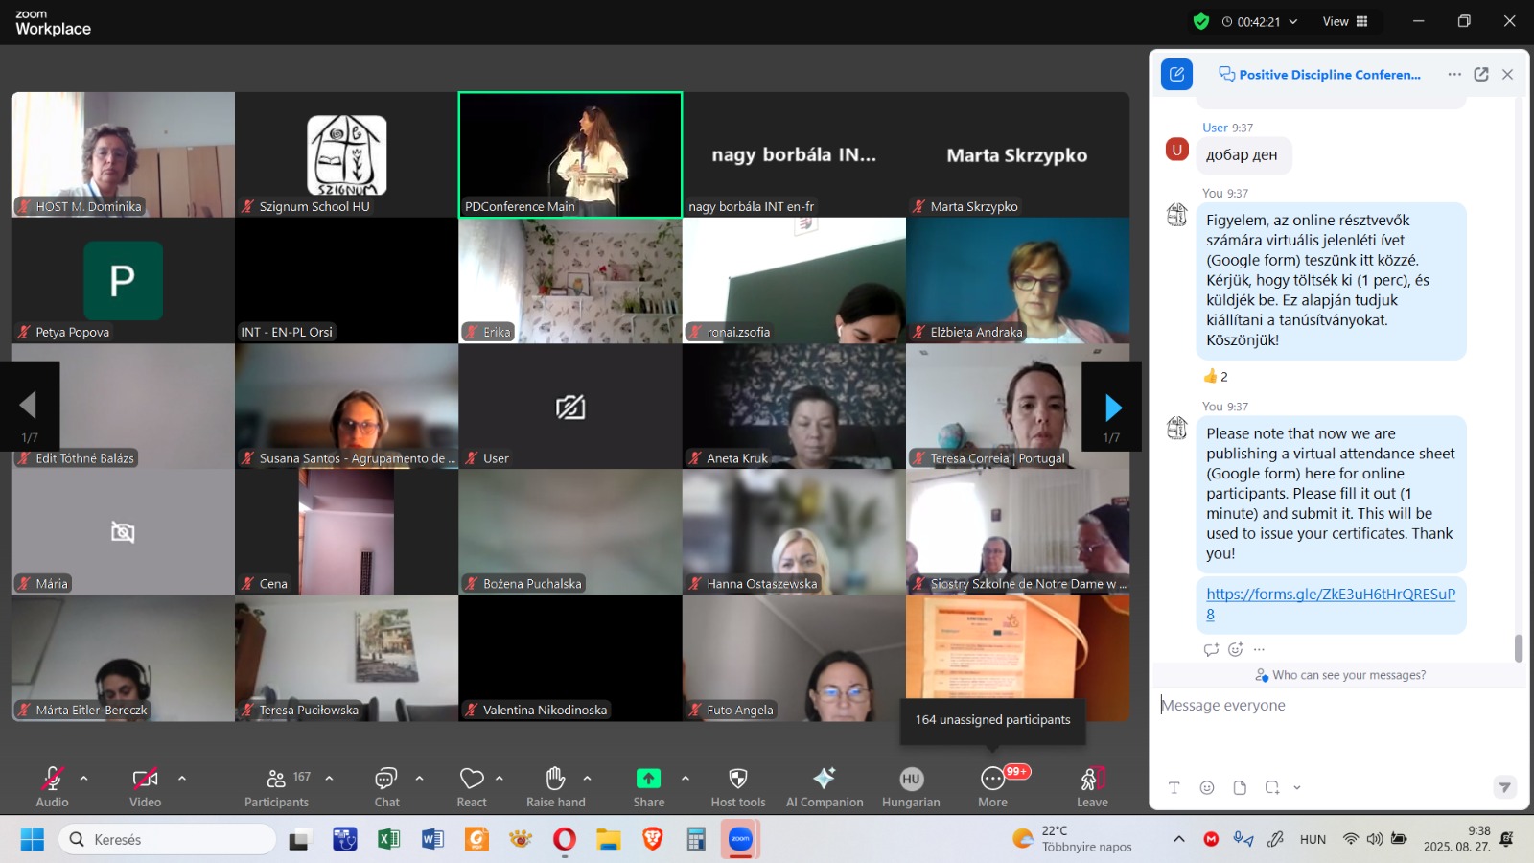Image resolution: width=1534 pixels, height=863 pixels.
Task: Click the Raise hand icon
Action: 555,779
